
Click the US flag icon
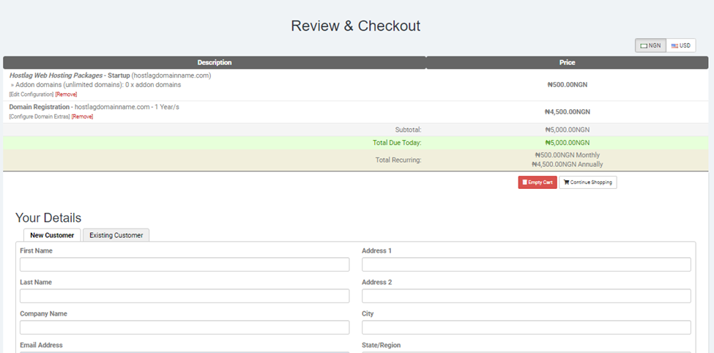pyautogui.click(x=674, y=45)
